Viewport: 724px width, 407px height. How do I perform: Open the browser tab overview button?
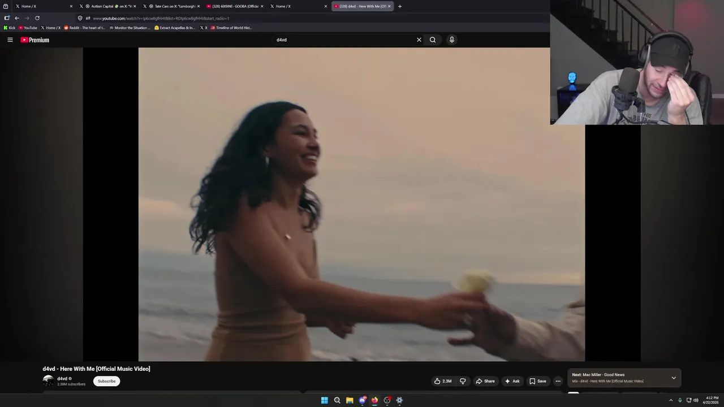[6, 6]
